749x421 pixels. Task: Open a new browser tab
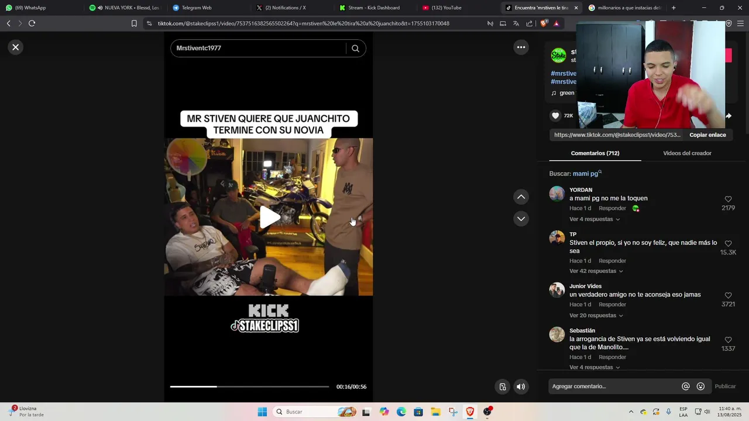[x=674, y=8]
